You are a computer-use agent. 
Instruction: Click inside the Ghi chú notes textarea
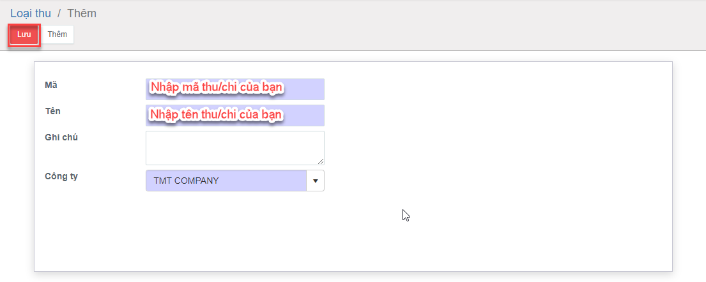point(235,148)
